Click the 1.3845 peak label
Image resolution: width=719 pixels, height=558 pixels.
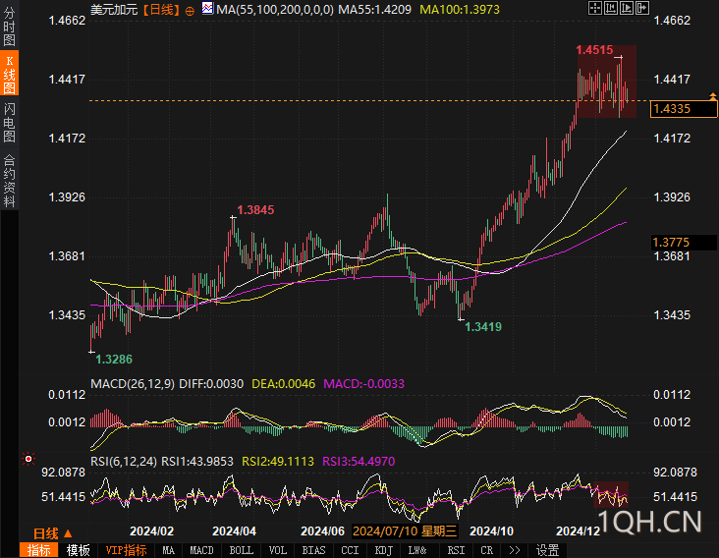[x=255, y=210]
